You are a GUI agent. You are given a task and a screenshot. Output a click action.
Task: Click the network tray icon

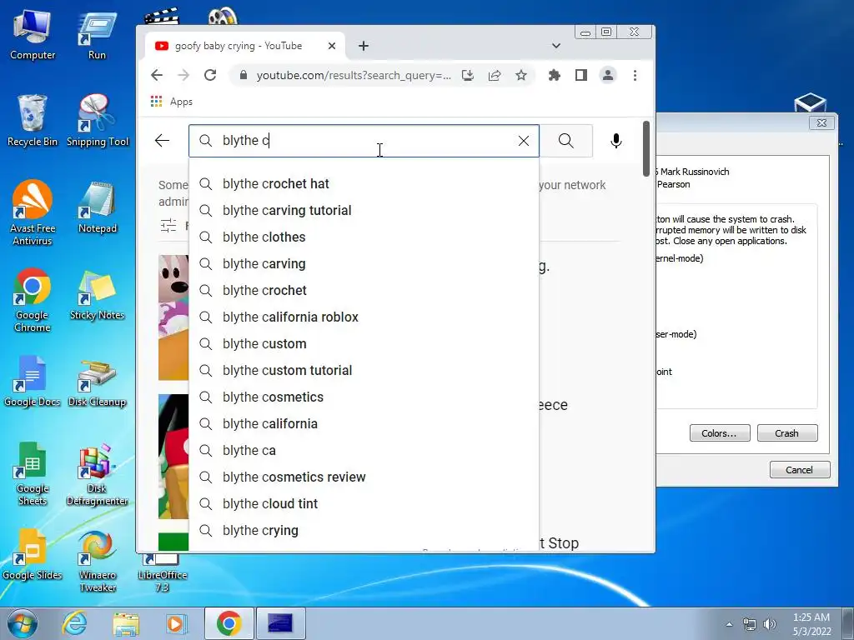click(x=750, y=624)
